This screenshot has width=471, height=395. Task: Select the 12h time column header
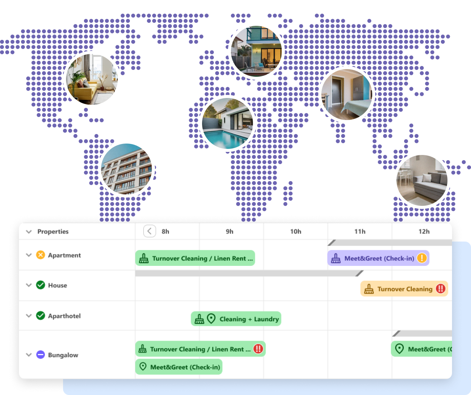tap(424, 232)
